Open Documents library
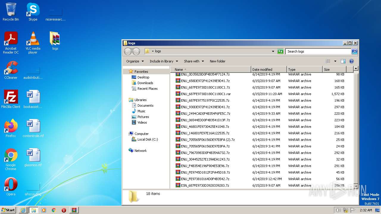Image resolution: width=381 pixels, height=214 pixels. [145, 106]
